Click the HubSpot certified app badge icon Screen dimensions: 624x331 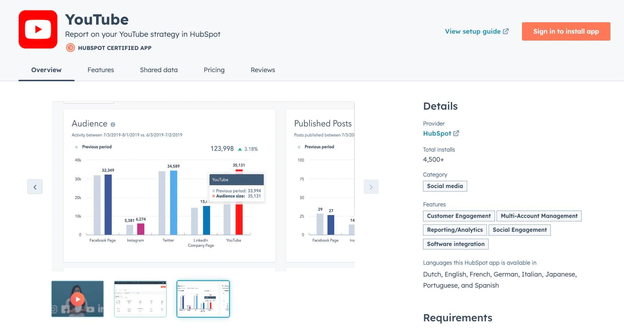(70, 48)
